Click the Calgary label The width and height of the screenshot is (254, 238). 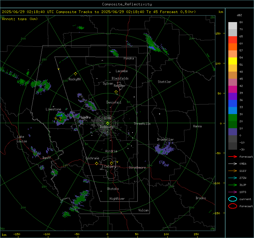[x=110, y=166]
